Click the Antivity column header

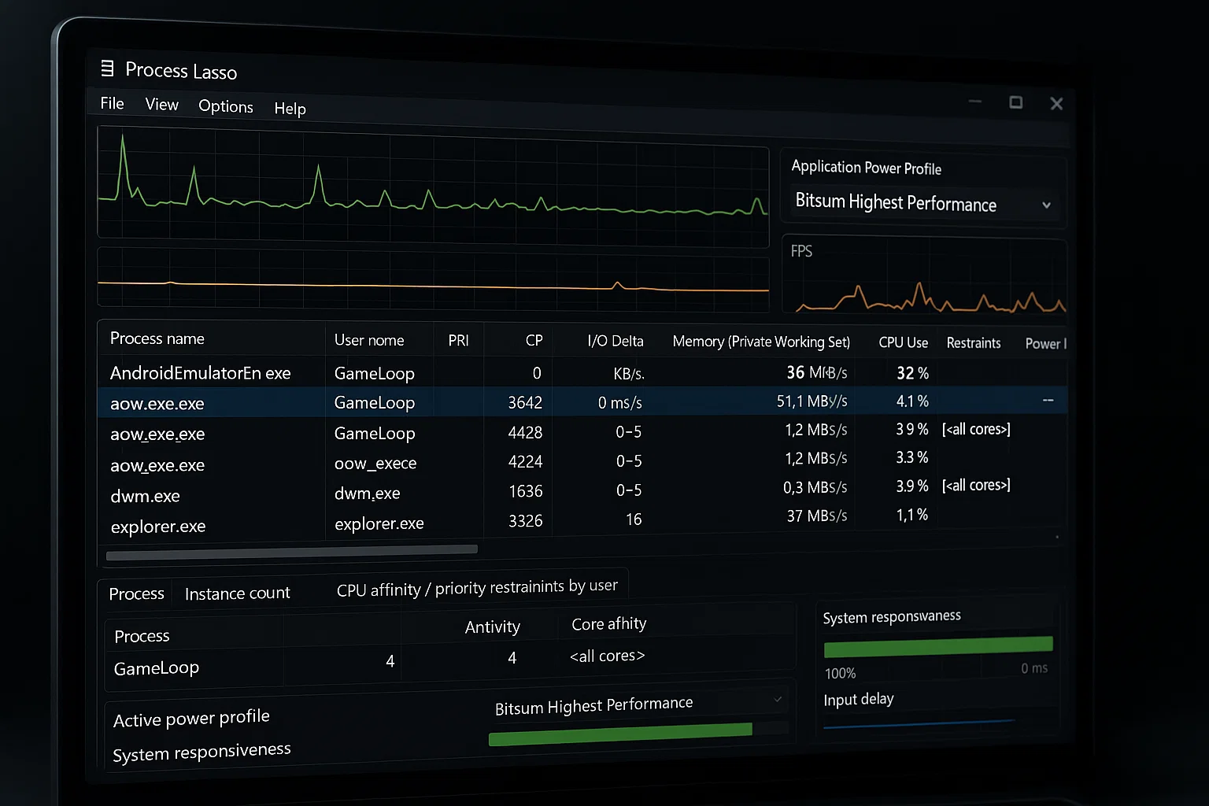(492, 627)
